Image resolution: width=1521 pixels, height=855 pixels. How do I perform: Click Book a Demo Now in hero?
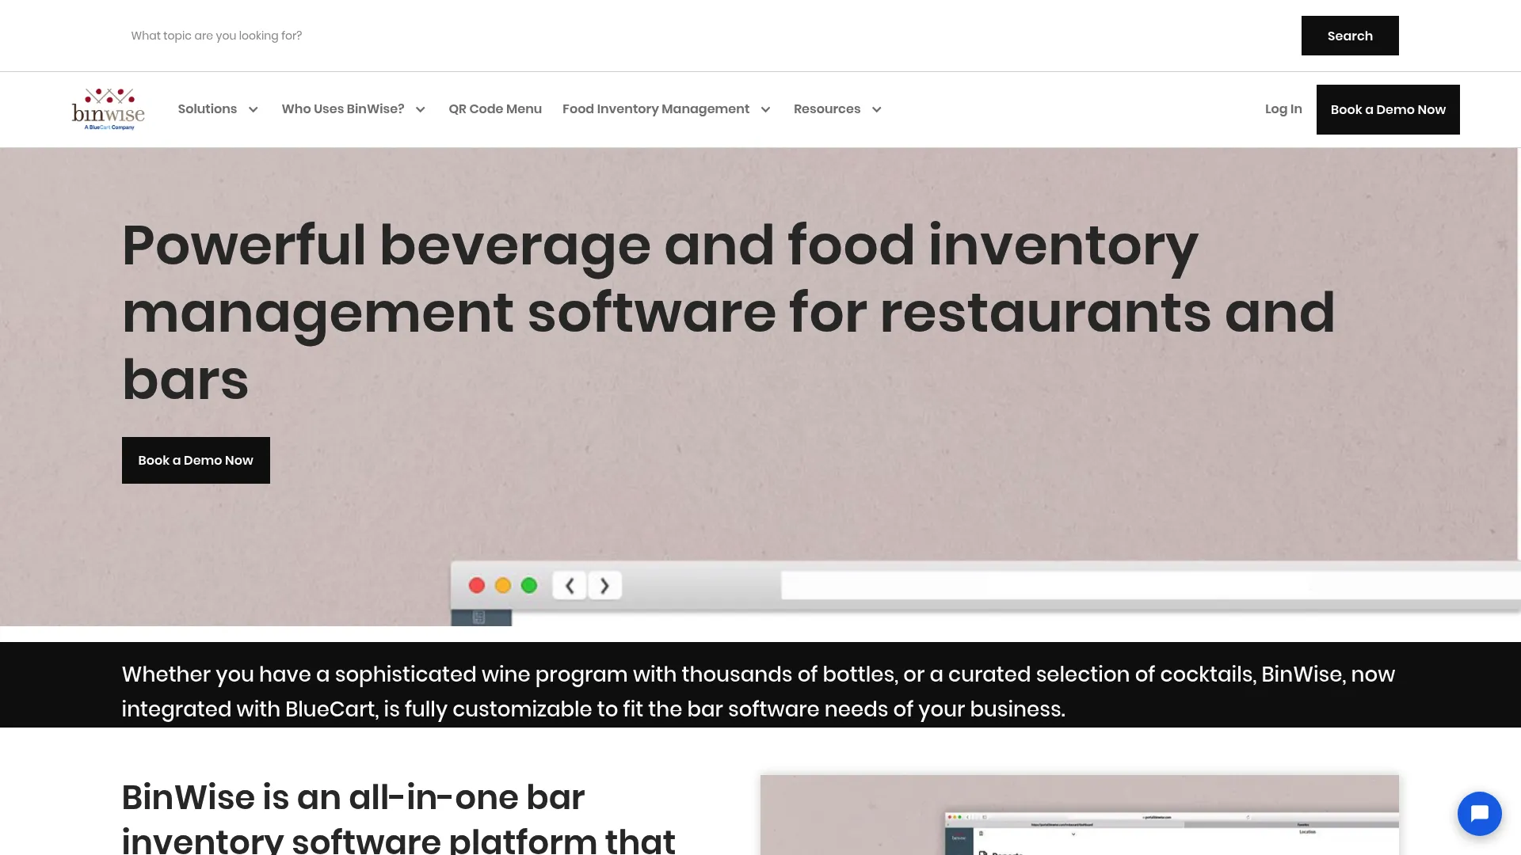coord(196,460)
